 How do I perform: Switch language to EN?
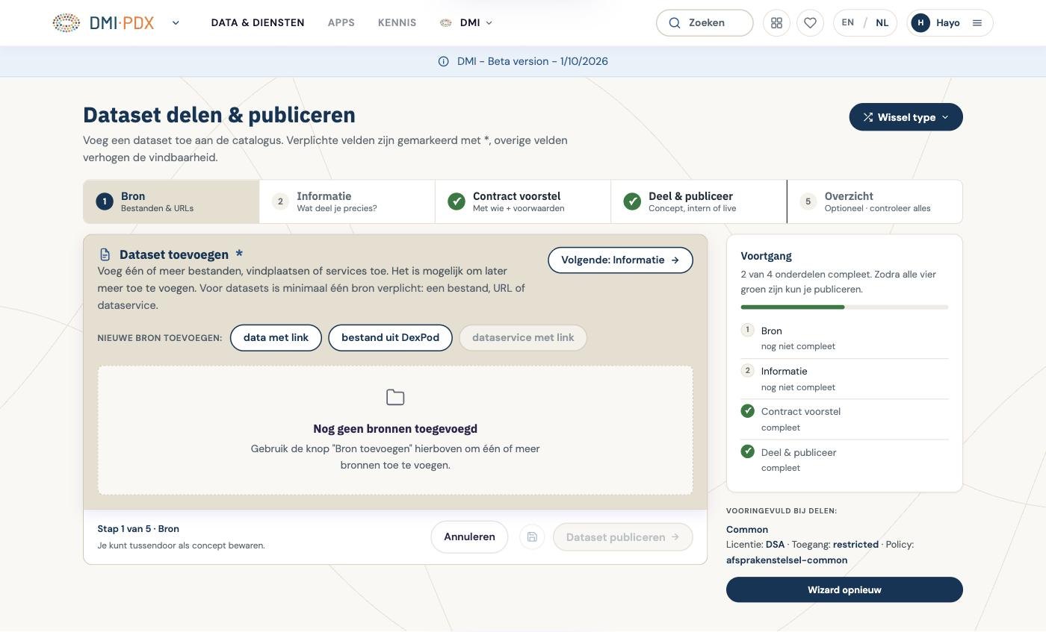click(x=848, y=22)
